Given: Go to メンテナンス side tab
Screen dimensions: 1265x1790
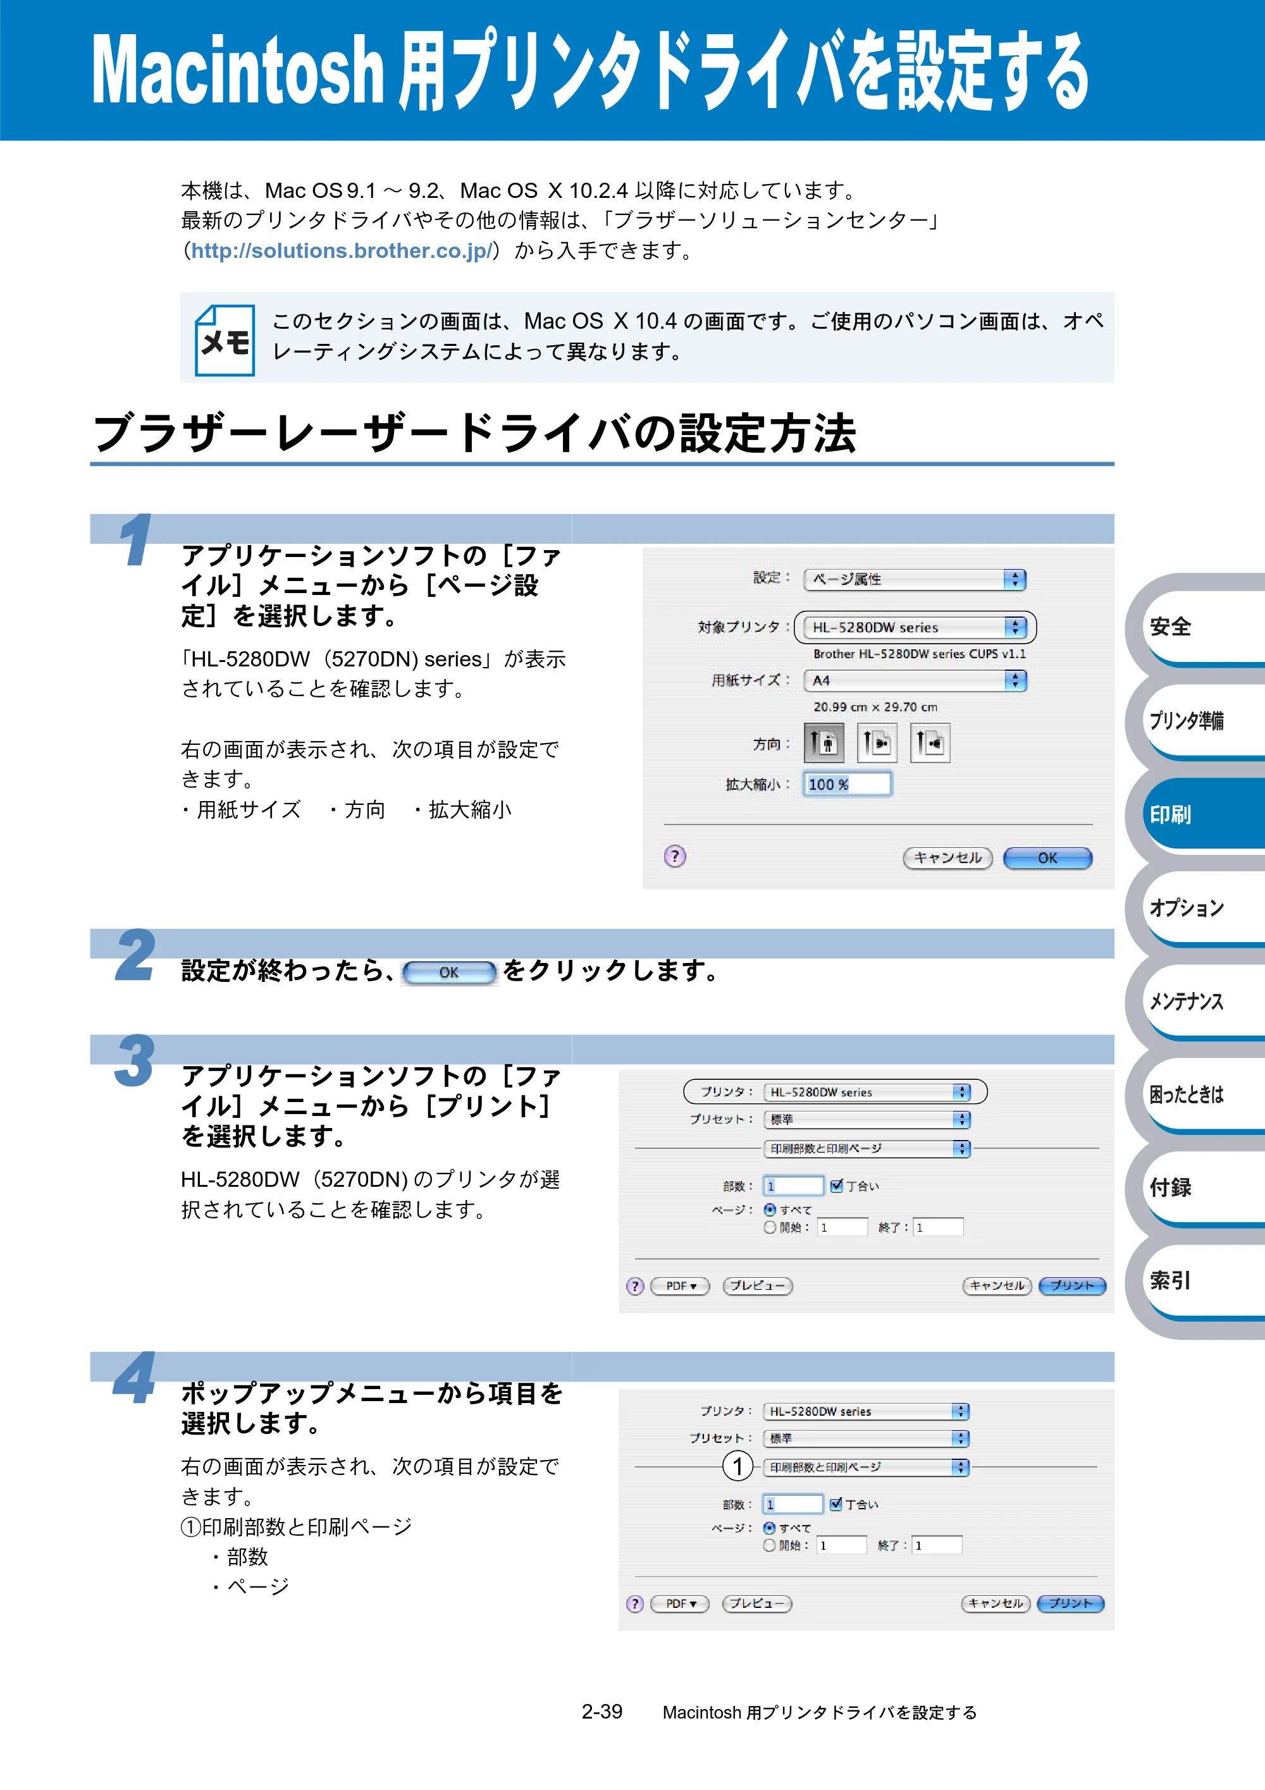Looking at the screenshot, I should click(1204, 1001).
